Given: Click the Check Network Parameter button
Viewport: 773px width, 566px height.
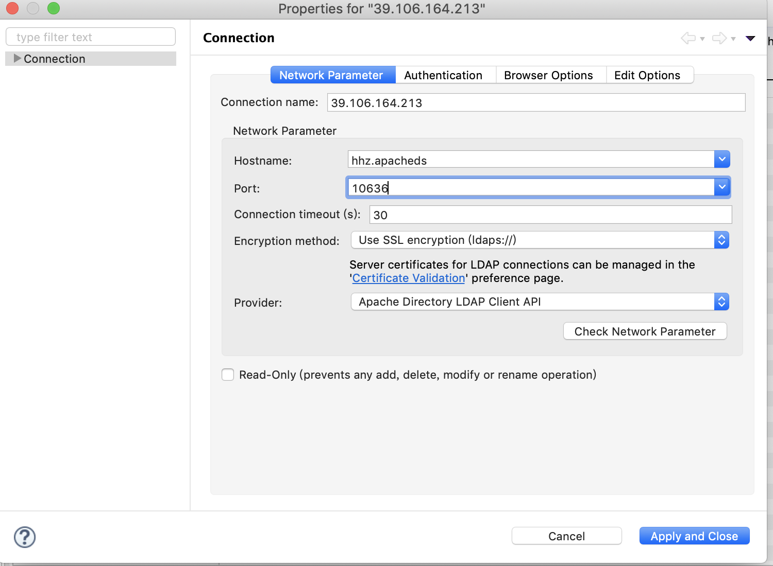Looking at the screenshot, I should pyautogui.click(x=645, y=331).
